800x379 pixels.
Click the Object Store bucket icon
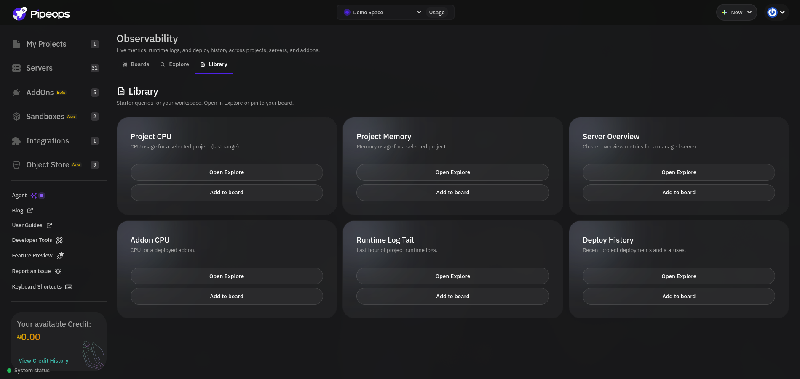pyautogui.click(x=16, y=165)
